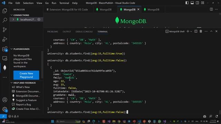Image resolution: width=221 pixels, height=124 pixels.
Task: Switch to the PROBLEMS panel tab
Action: click(x=52, y=32)
